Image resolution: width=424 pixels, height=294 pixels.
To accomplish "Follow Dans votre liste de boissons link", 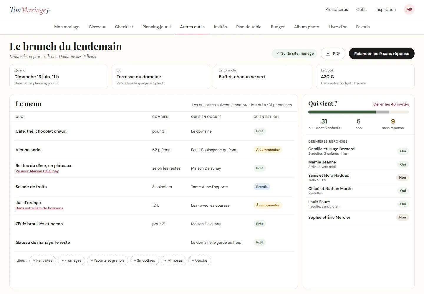I will point(39,208).
